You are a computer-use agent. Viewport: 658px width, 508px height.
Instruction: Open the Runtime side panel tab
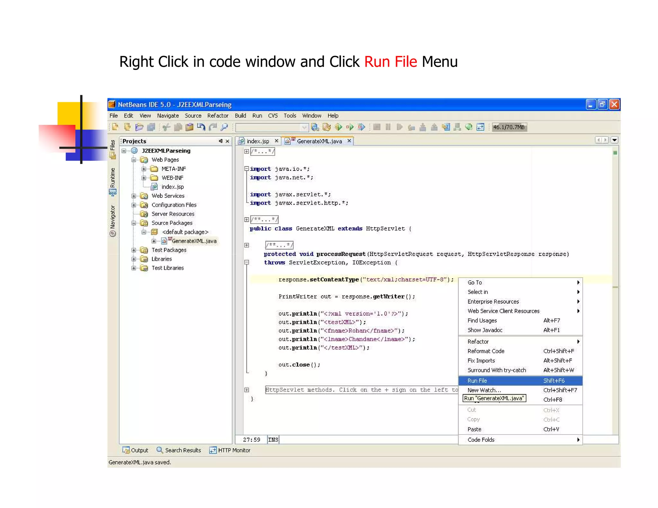pyautogui.click(x=112, y=182)
